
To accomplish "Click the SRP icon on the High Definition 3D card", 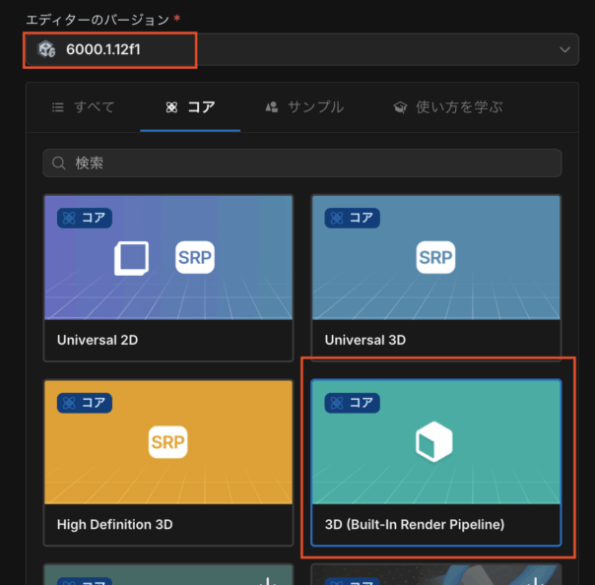I will point(168,442).
